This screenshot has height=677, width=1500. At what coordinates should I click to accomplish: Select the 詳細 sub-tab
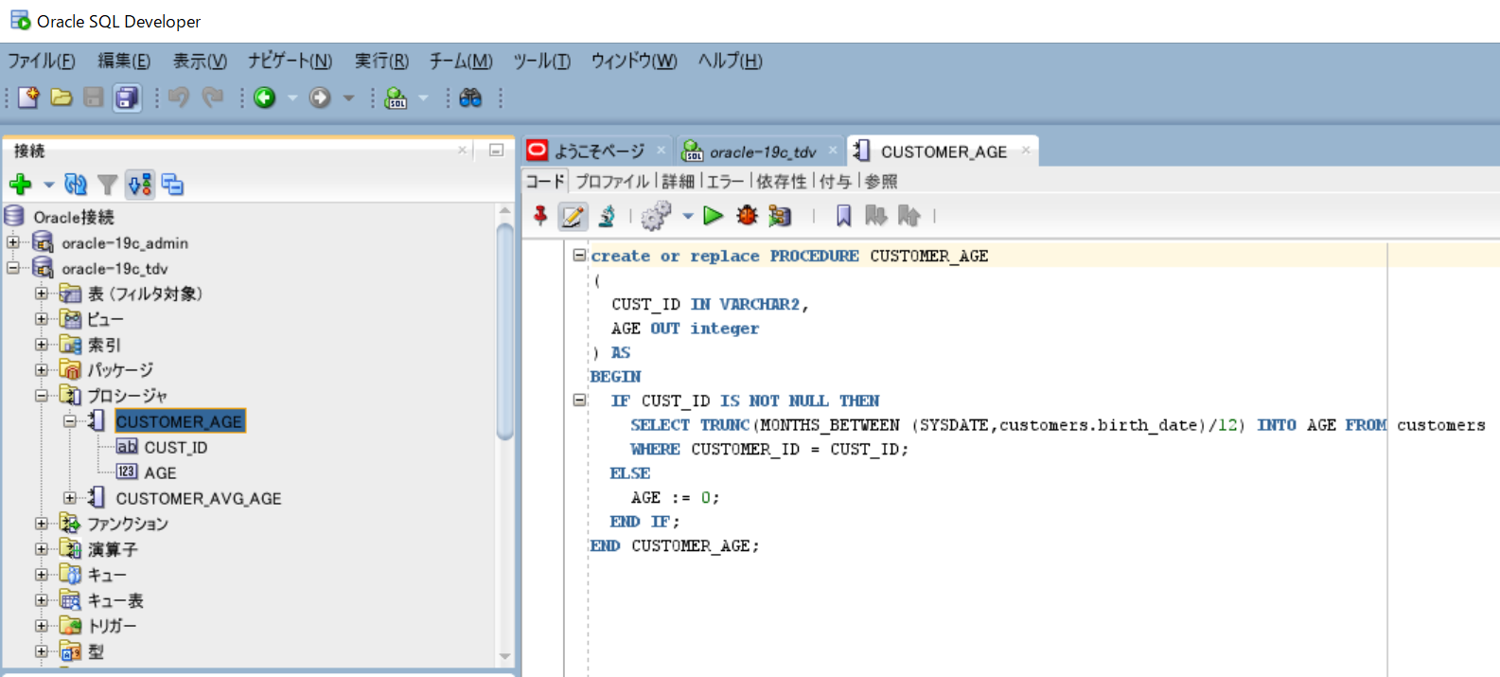(678, 181)
